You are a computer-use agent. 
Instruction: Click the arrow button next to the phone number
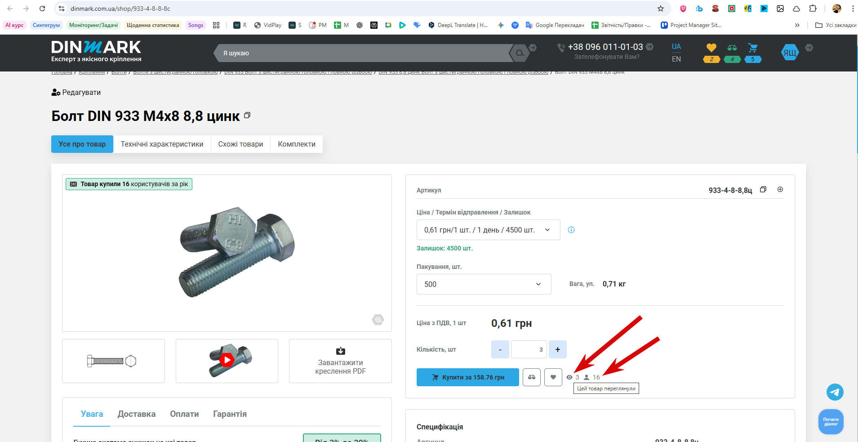tap(649, 47)
